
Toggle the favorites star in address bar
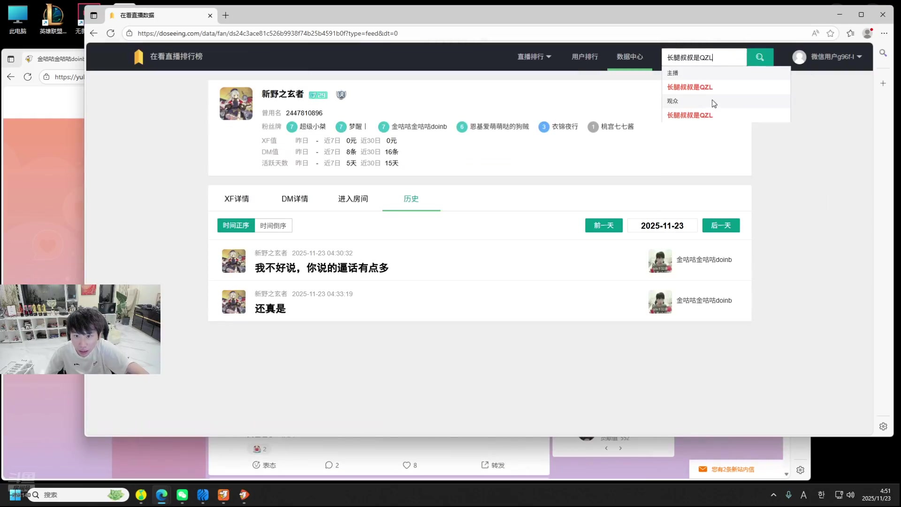(x=831, y=33)
